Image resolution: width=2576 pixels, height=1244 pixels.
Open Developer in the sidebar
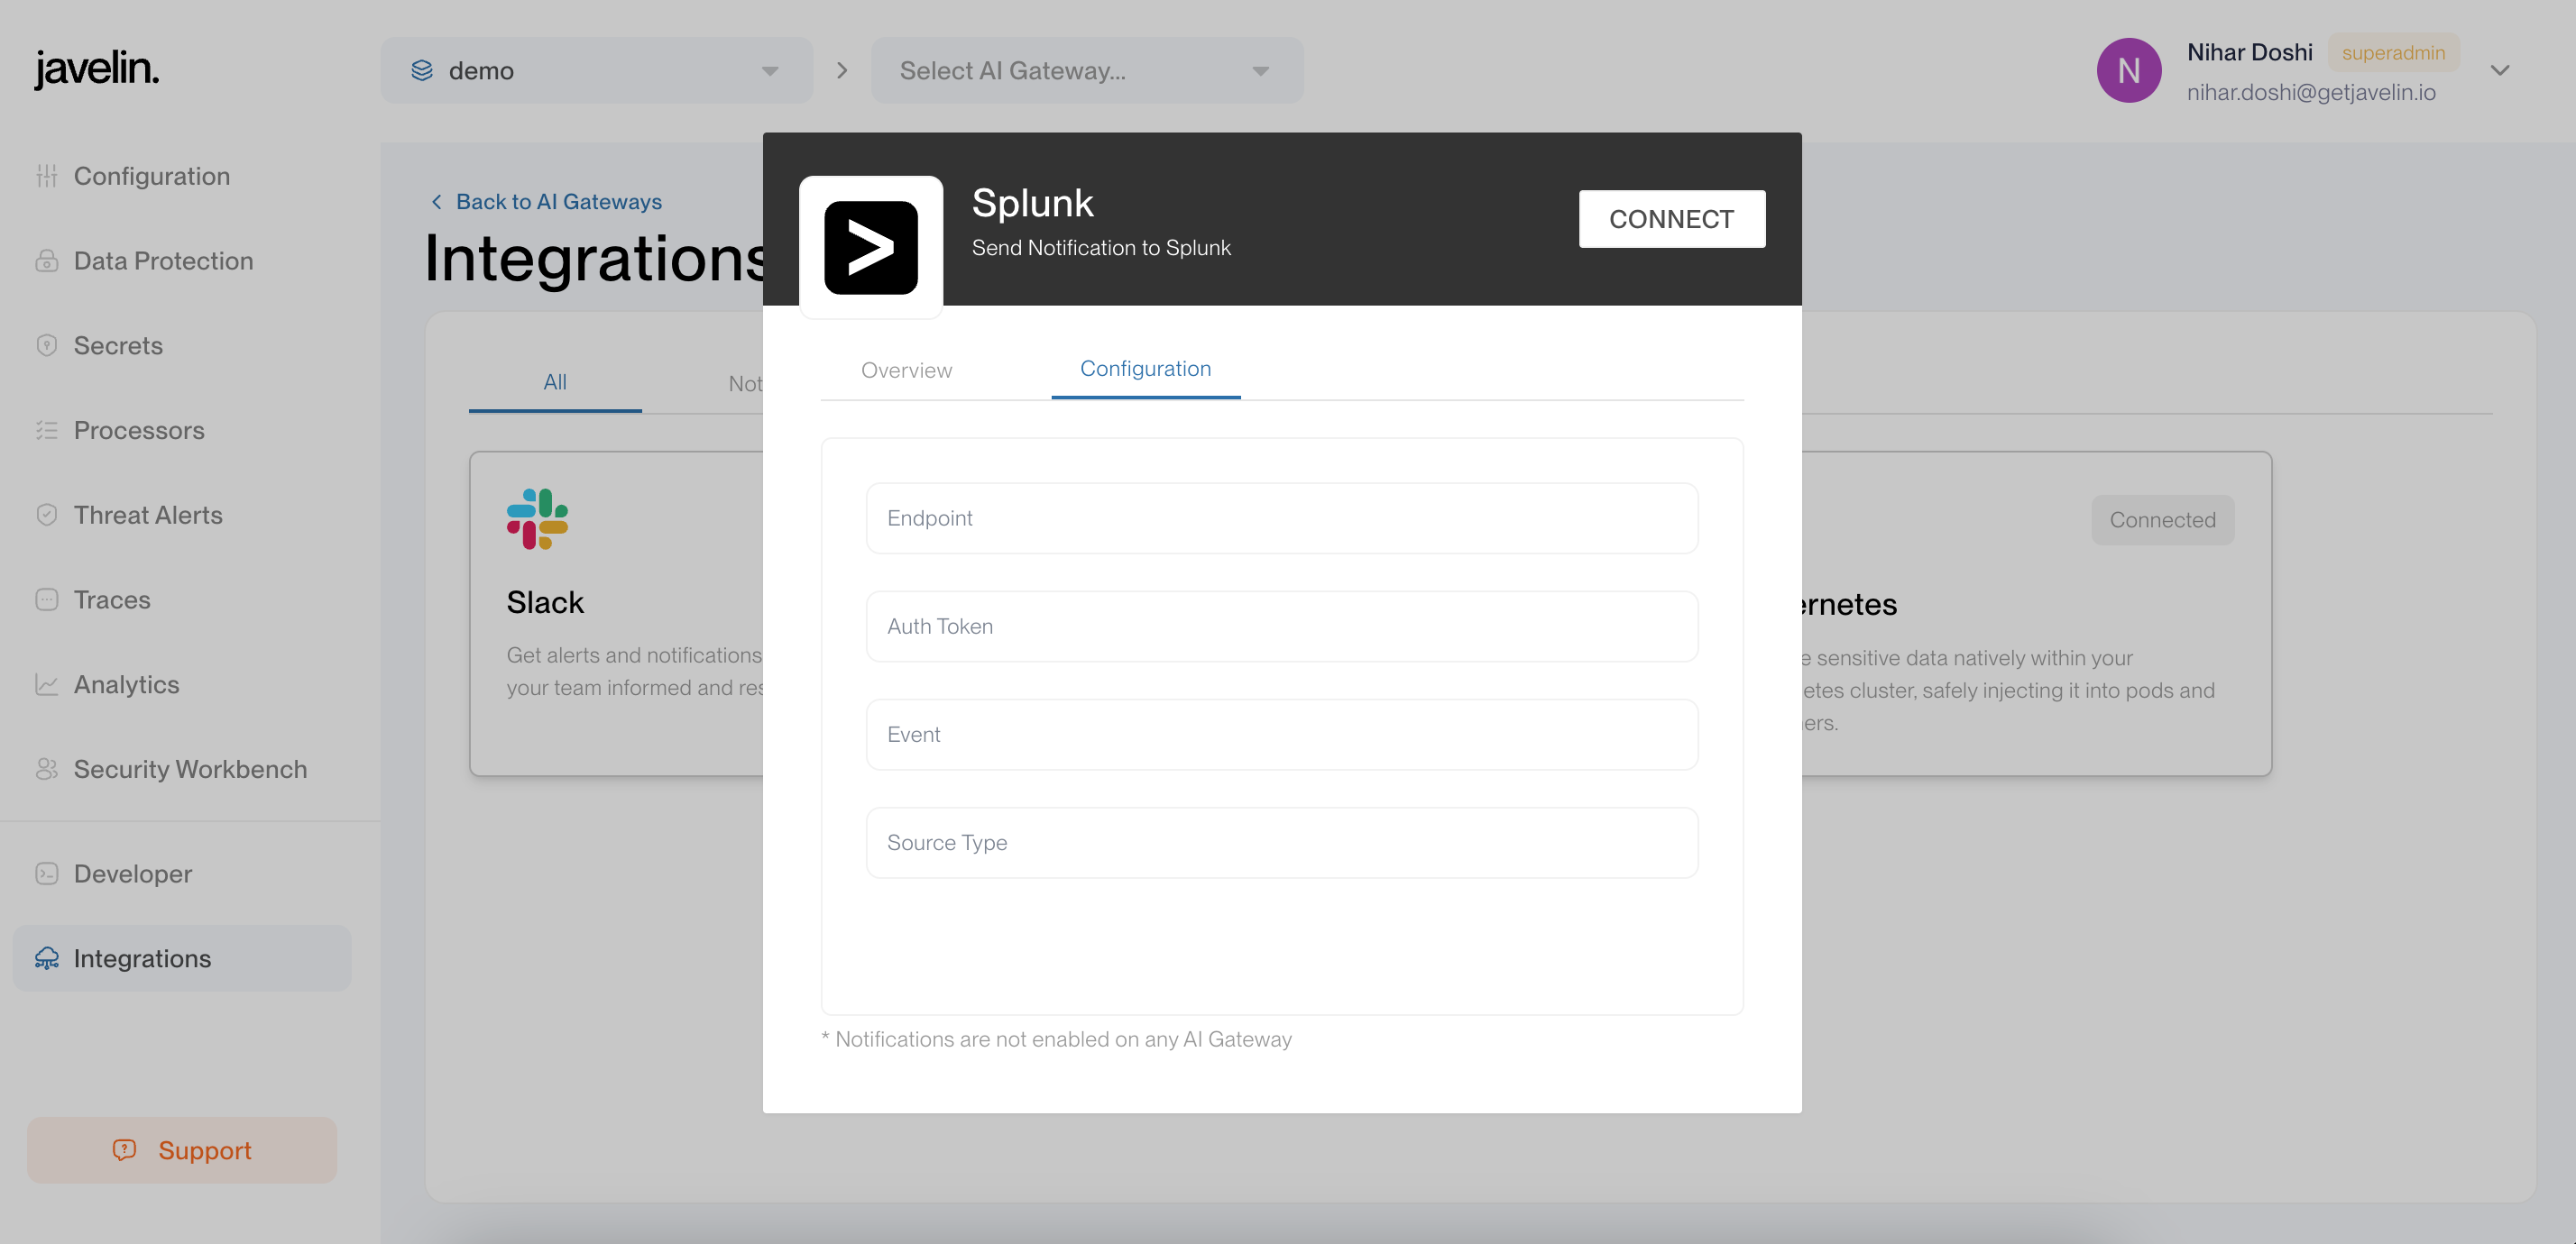click(182, 874)
